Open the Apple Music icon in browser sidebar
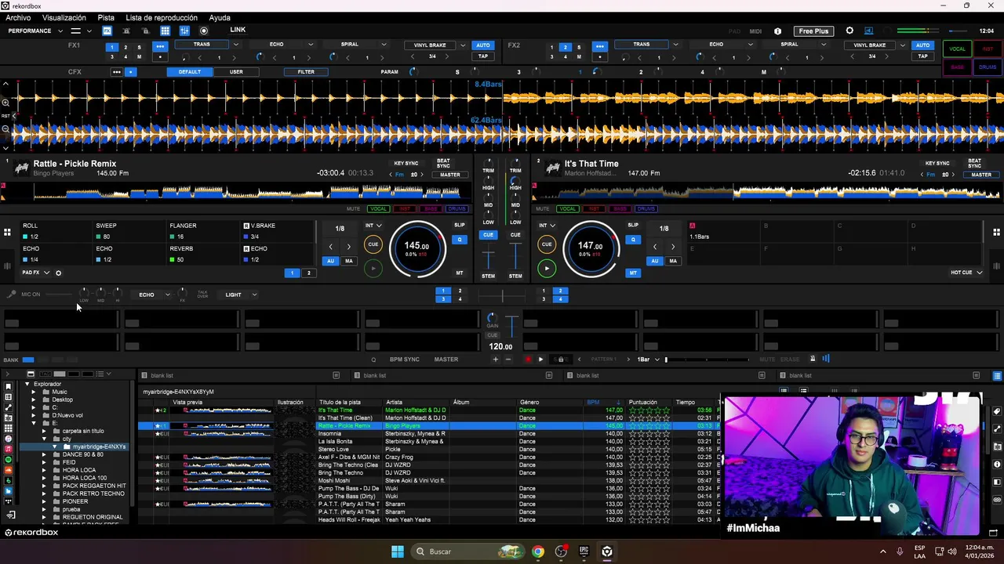Viewport: 1004px width, 564px height. point(9,449)
